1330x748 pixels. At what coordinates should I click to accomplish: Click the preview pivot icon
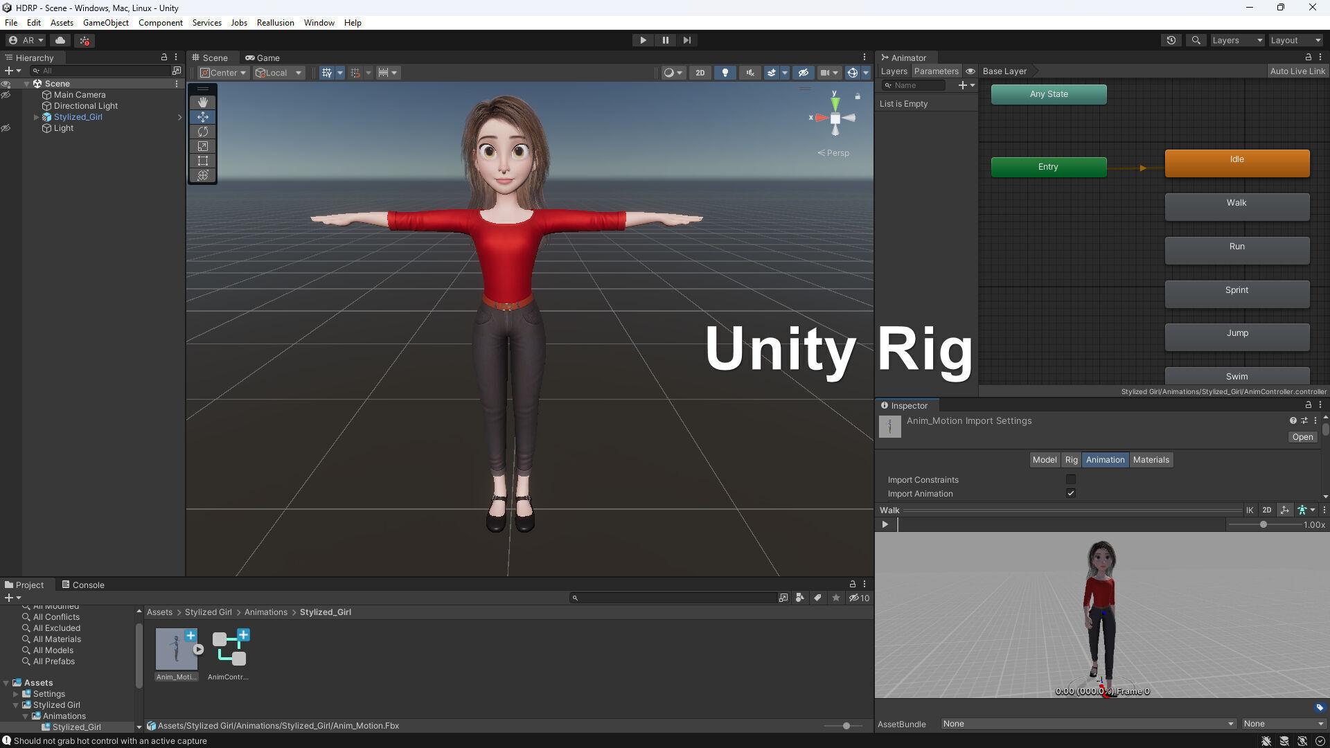tap(1285, 510)
